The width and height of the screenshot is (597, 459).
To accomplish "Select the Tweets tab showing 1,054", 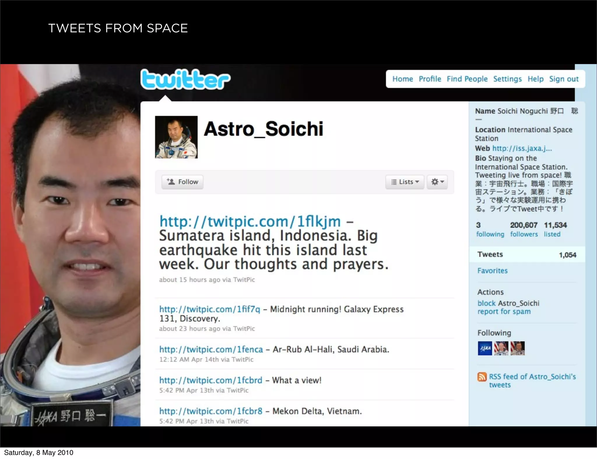I will [527, 255].
